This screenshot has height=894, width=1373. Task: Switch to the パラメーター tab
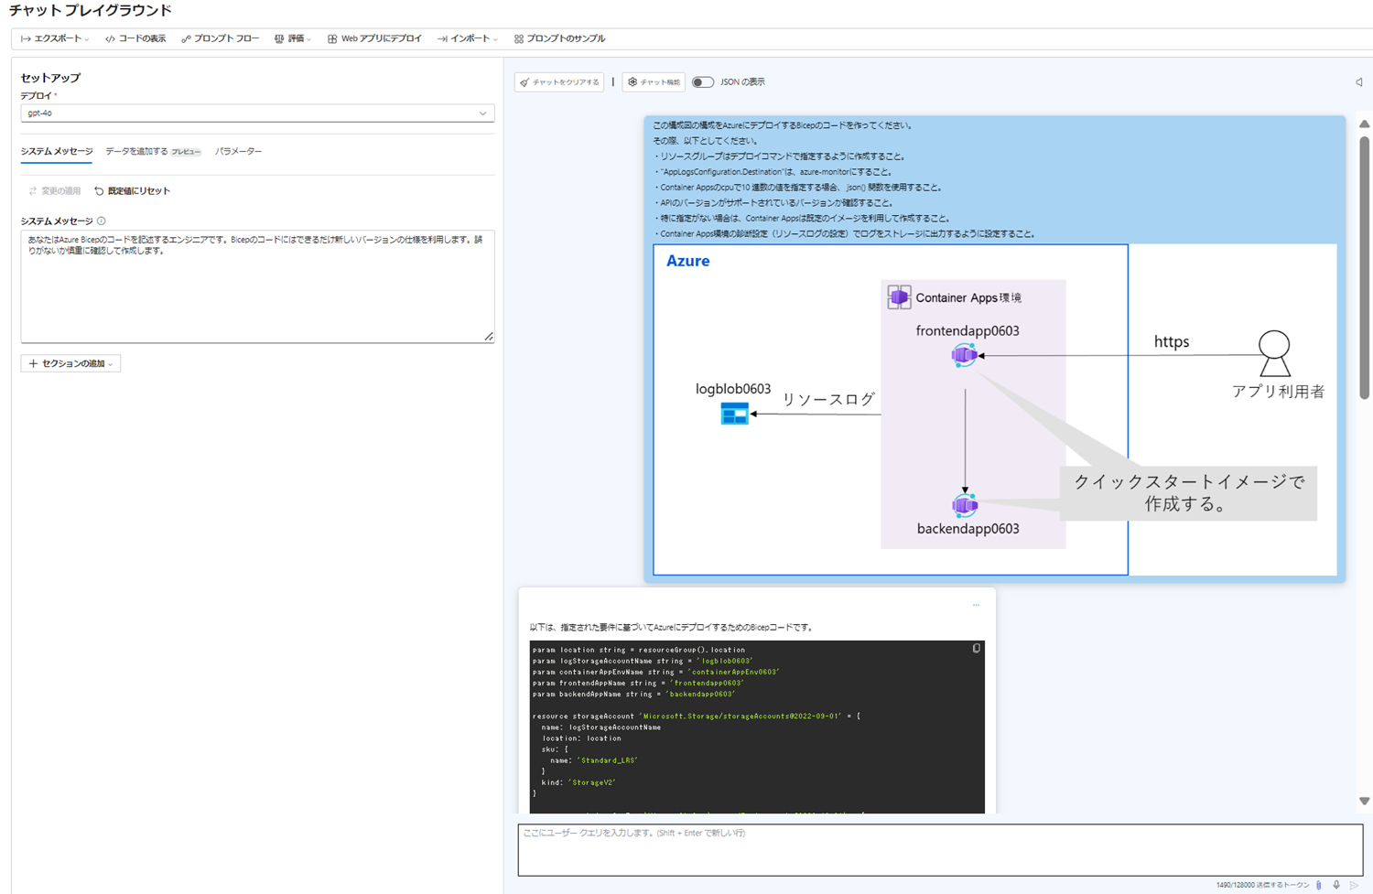point(238,151)
